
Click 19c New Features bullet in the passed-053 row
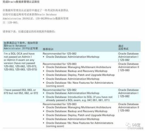80,124
